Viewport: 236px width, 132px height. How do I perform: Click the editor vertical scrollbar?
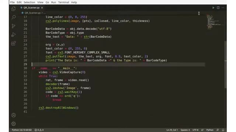pyautogui.click(x=225, y=65)
